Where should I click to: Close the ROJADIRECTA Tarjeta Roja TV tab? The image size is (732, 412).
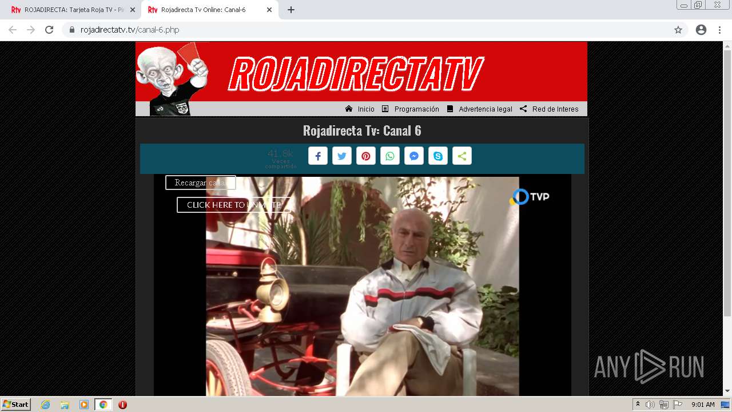(x=133, y=10)
